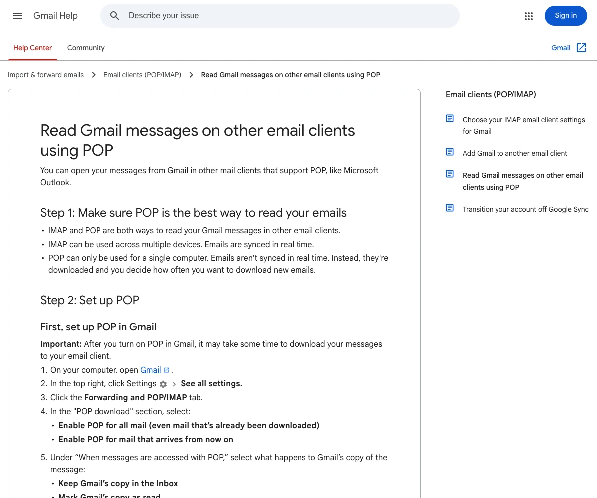The width and height of the screenshot is (597, 498).
Task: Open the Google apps grid
Action: 529,16
